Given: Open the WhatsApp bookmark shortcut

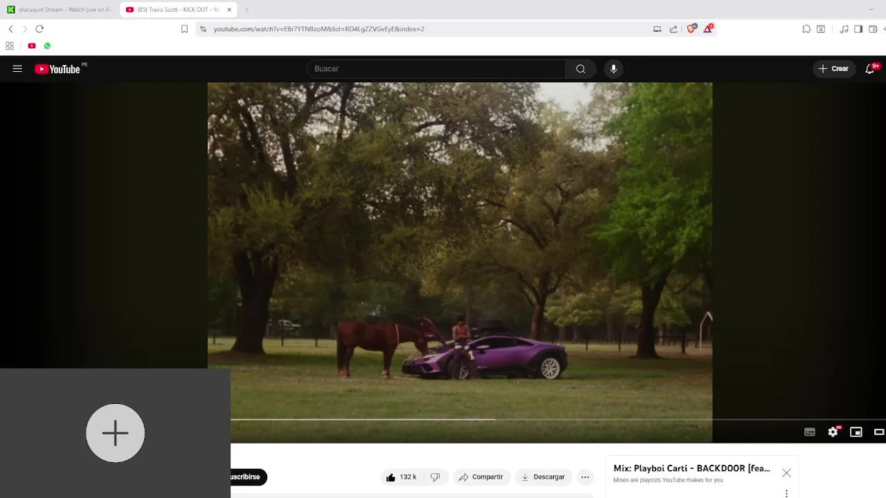Looking at the screenshot, I should click(47, 46).
